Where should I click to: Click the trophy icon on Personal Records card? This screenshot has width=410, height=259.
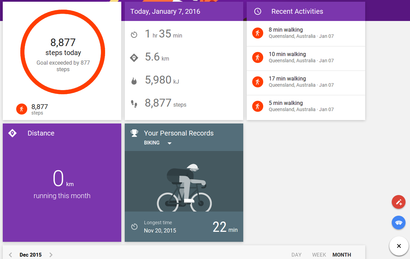[x=134, y=133]
